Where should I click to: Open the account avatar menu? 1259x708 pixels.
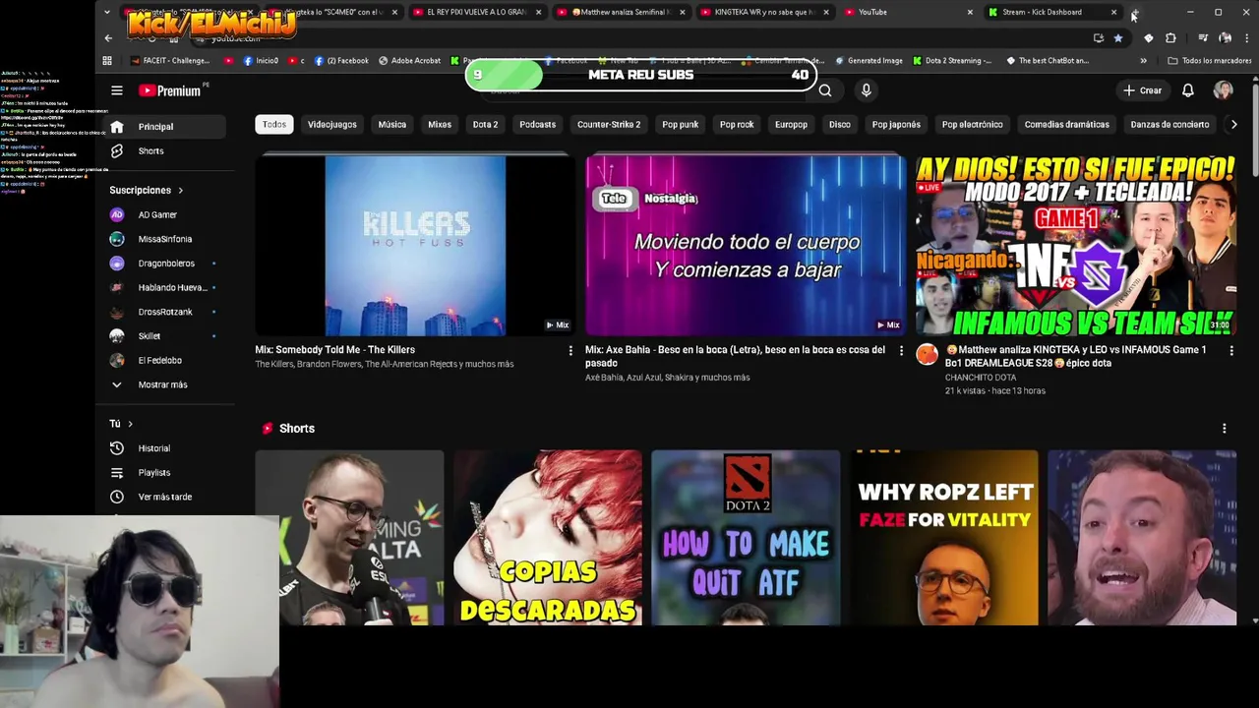point(1223,90)
